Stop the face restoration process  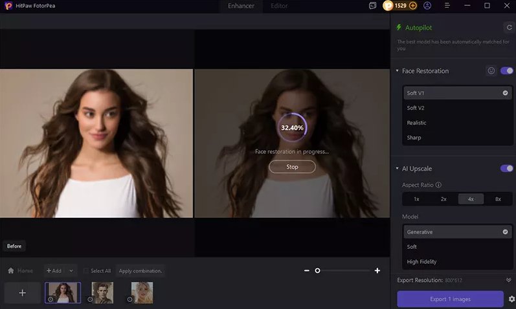(x=292, y=167)
